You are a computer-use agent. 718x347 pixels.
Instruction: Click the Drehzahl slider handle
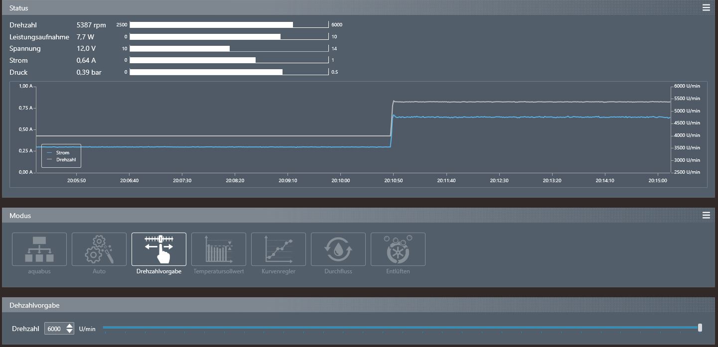700,327
